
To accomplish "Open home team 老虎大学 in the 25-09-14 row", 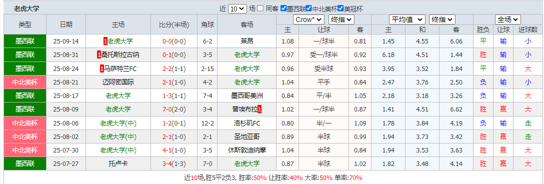I will pyautogui.click(x=120, y=41).
